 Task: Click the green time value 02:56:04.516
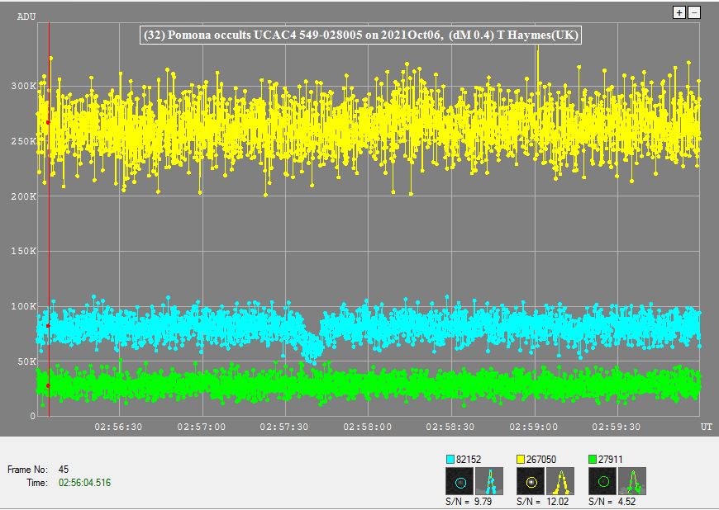coord(84,482)
